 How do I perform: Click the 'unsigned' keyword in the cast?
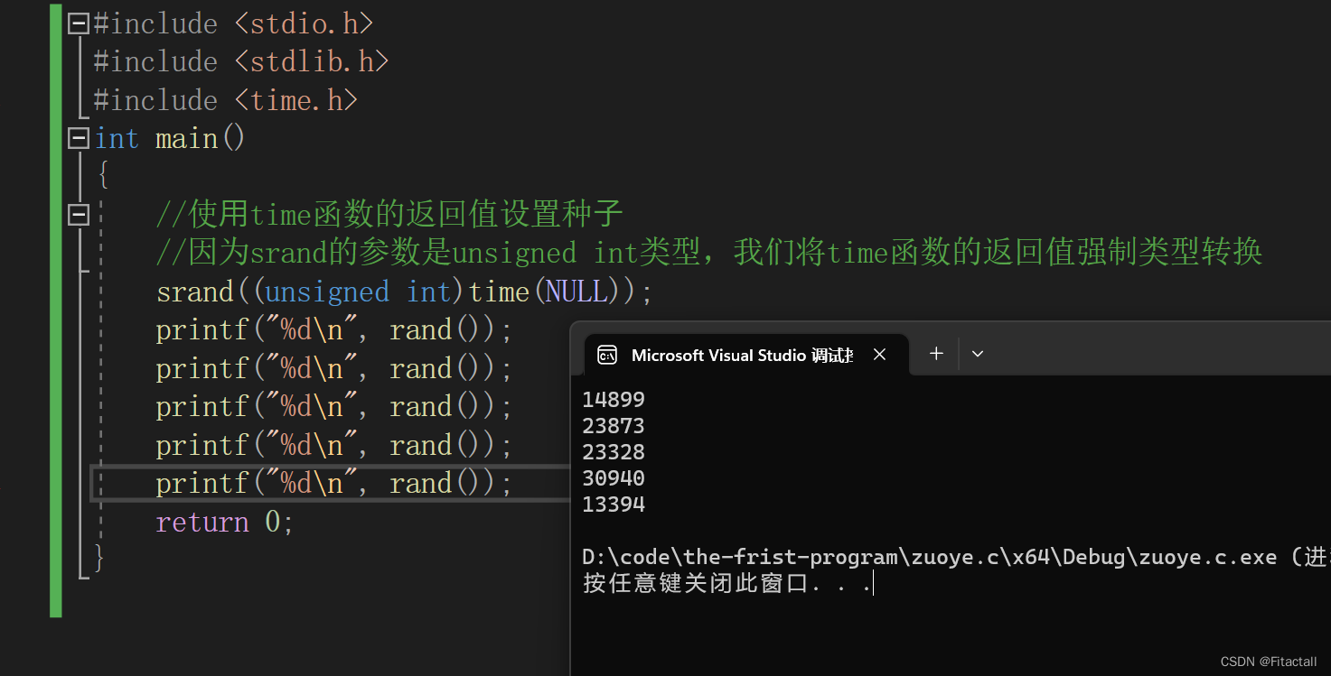pyautogui.click(x=327, y=292)
